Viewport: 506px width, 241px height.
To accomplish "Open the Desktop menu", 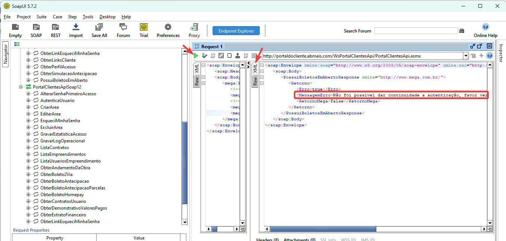I will [107, 17].
